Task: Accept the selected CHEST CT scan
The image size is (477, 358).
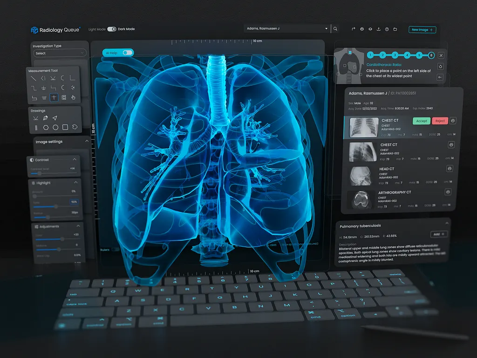Action: (421, 121)
